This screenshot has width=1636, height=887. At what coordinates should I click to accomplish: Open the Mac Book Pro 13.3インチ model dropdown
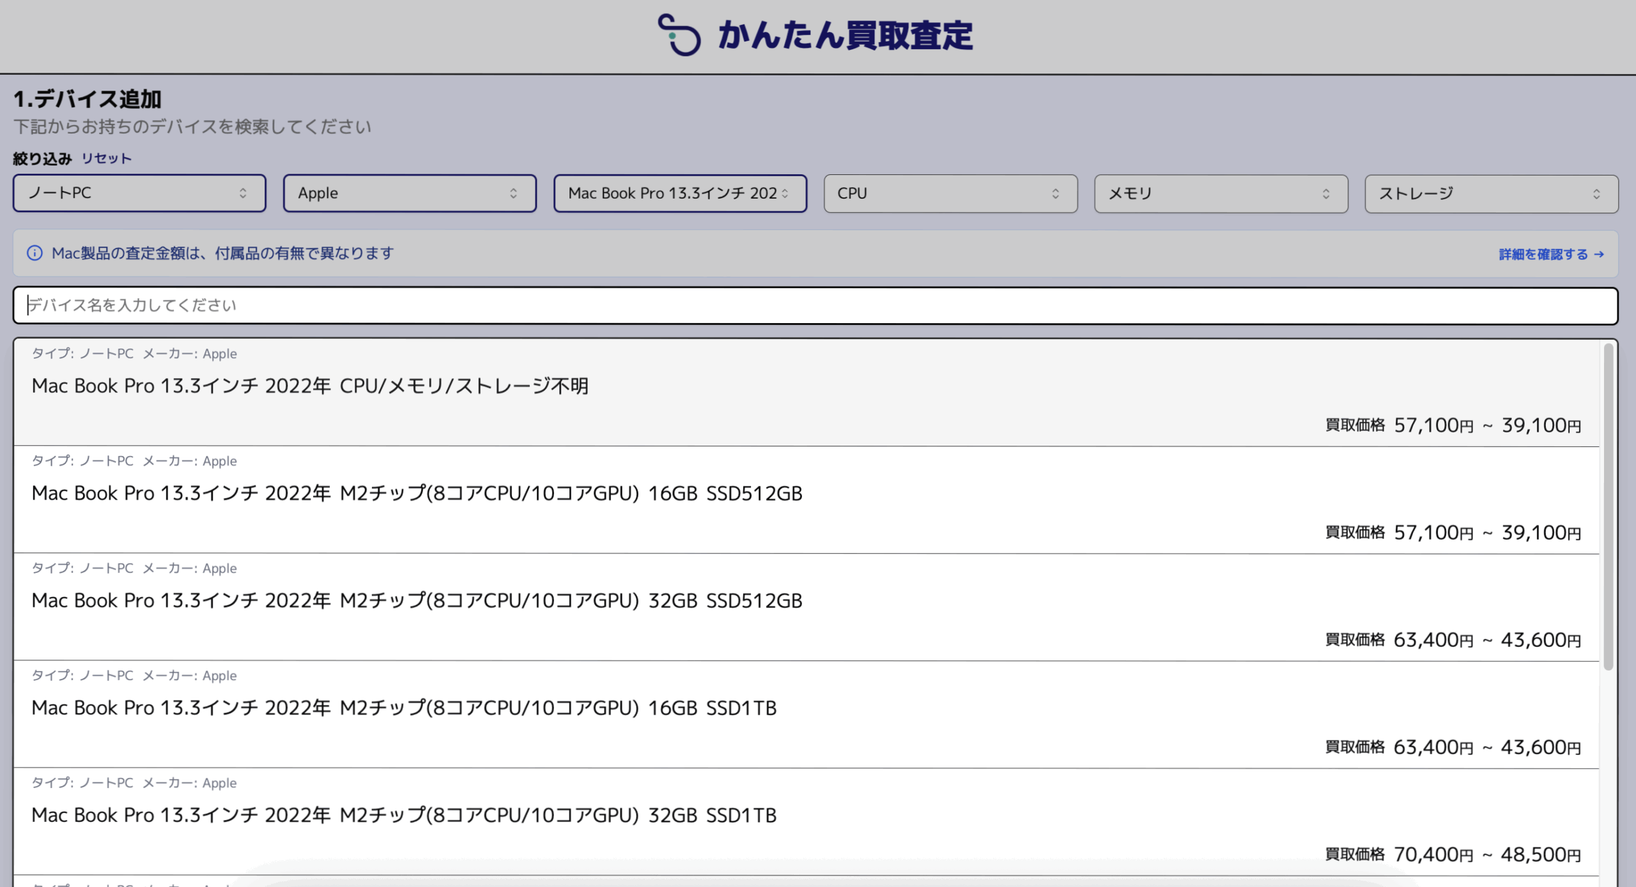coord(679,193)
